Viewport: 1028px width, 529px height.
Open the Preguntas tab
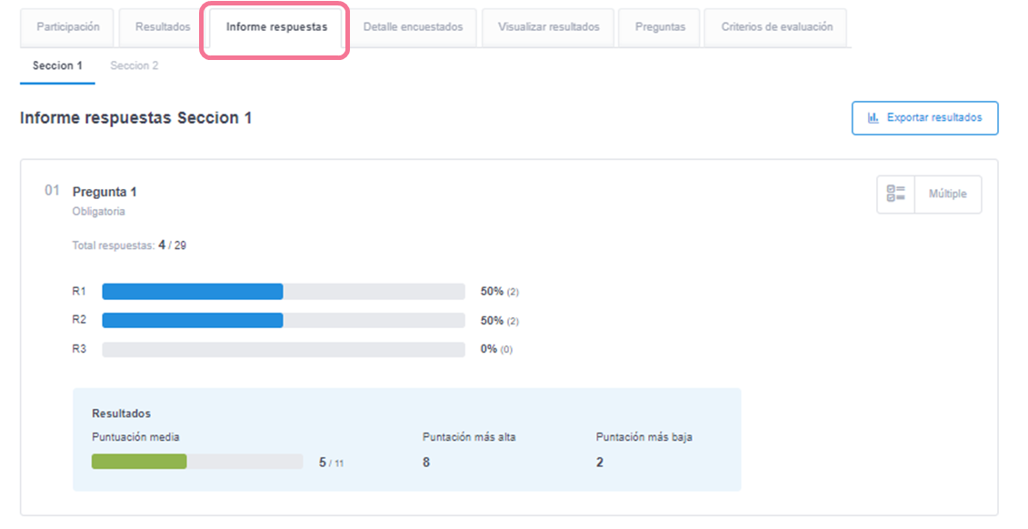pos(660,27)
